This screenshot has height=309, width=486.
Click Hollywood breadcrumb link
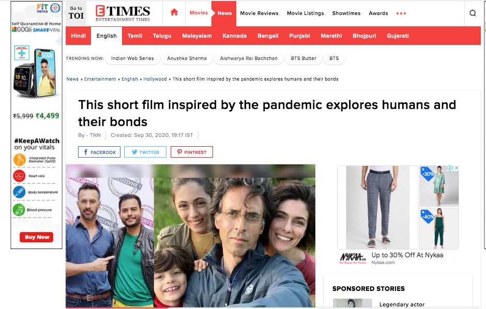[155, 79]
